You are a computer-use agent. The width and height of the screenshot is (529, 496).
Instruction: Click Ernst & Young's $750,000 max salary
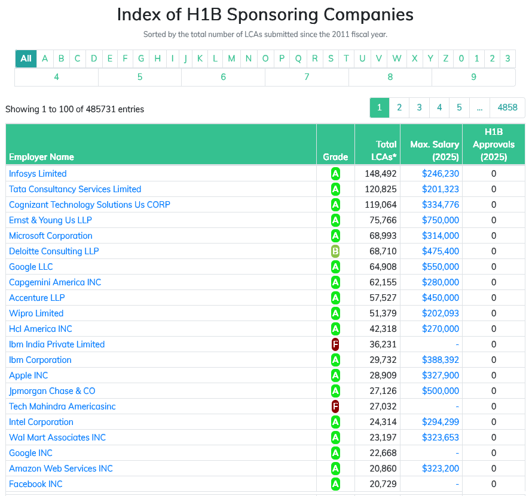pyautogui.click(x=441, y=220)
